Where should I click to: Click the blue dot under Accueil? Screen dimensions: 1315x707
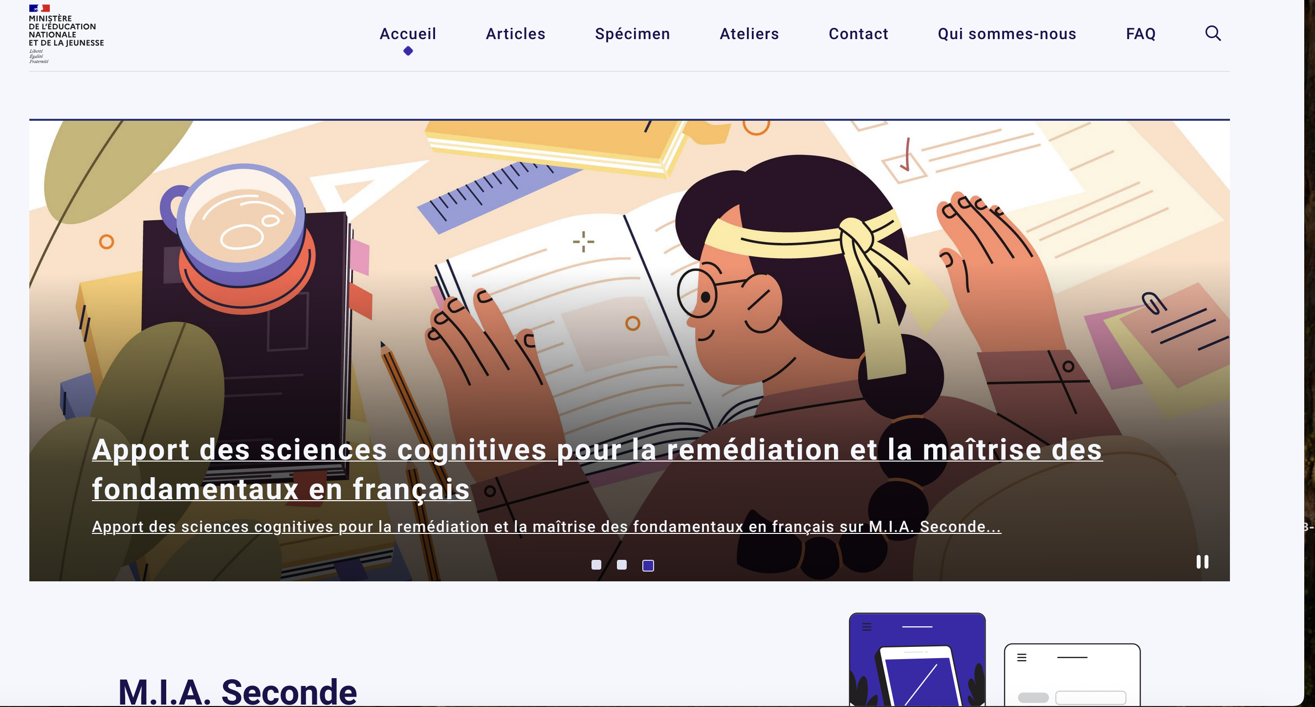[x=408, y=50]
